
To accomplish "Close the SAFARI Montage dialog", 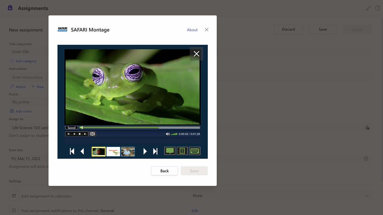I will [207, 30].
